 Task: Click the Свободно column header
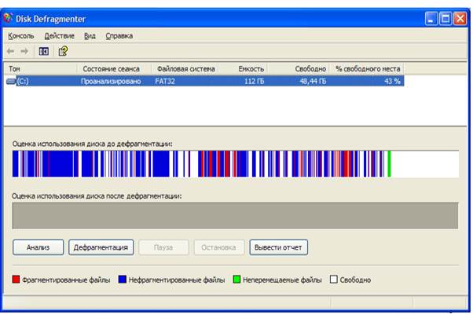(299, 69)
